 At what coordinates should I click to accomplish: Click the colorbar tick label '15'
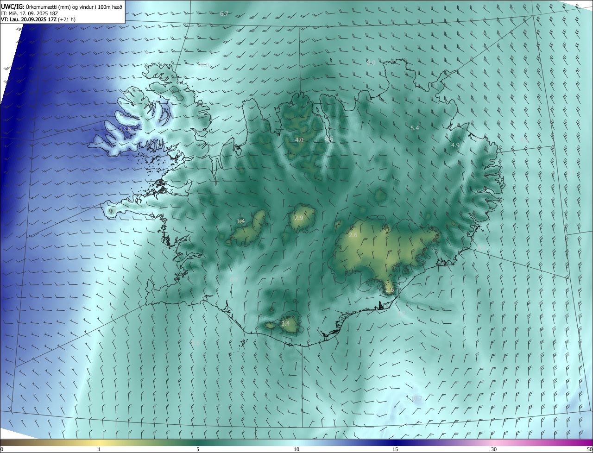[x=395, y=450]
